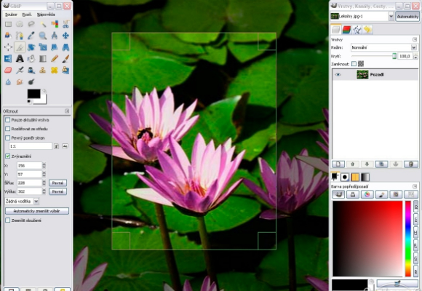Select the Text tool
422x291 pixels.
point(20,58)
